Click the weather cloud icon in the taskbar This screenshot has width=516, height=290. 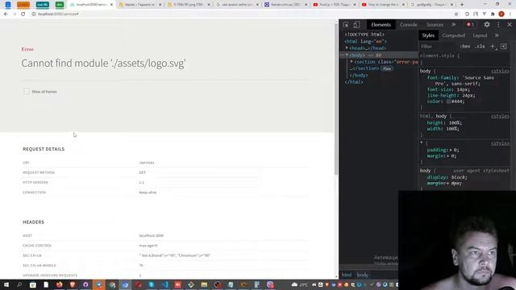pyautogui.click(x=294, y=284)
